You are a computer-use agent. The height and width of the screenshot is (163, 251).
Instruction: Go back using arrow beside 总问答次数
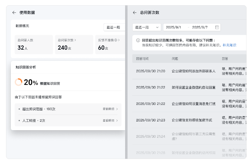tap(135, 12)
